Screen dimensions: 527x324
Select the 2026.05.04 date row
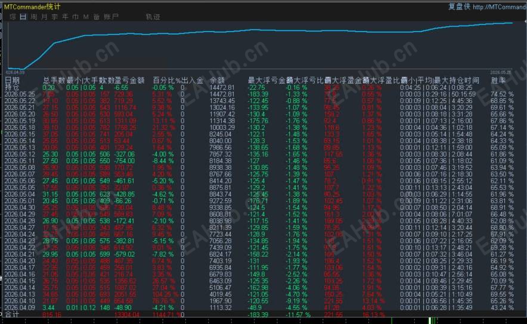(x=20, y=194)
